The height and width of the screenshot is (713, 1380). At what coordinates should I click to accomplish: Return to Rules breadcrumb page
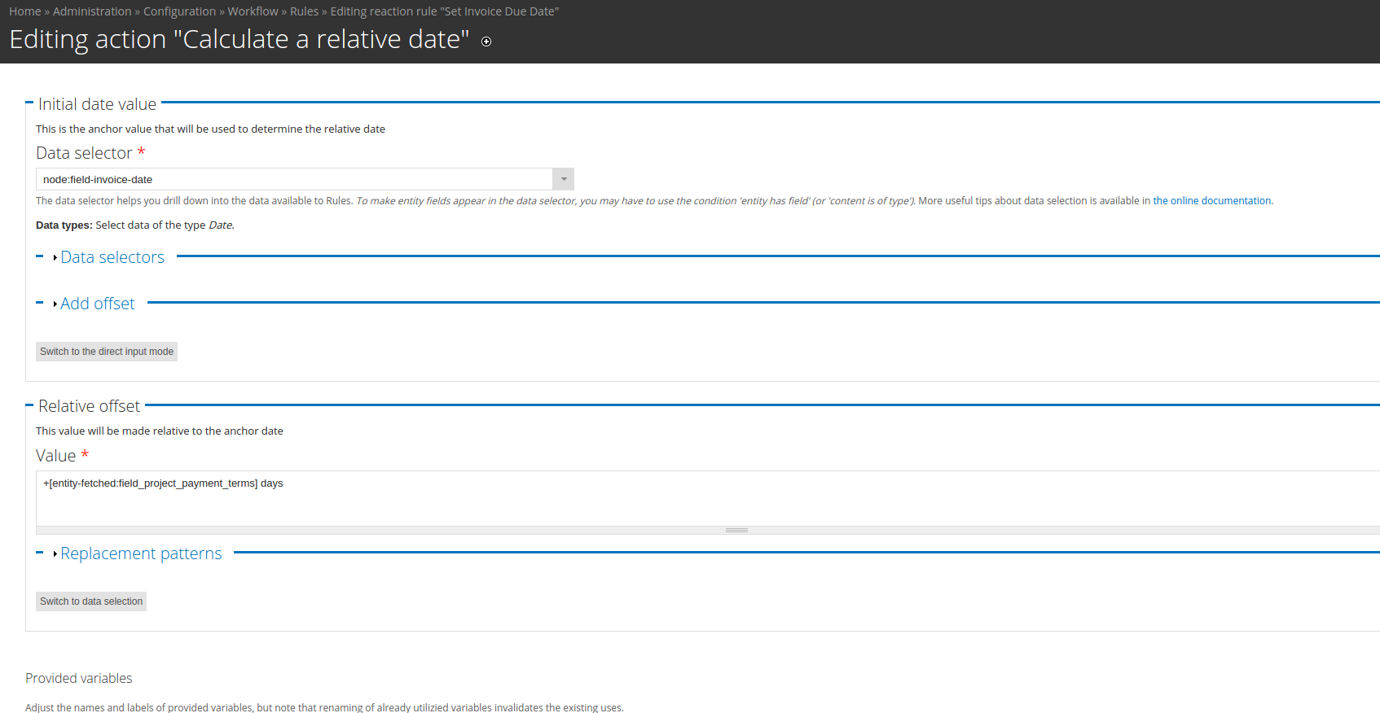click(304, 11)
